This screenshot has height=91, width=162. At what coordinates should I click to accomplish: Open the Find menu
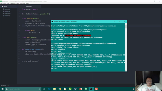click(x=18, y=3)
